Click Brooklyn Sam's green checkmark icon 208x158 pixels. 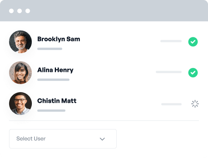[193, 42]
